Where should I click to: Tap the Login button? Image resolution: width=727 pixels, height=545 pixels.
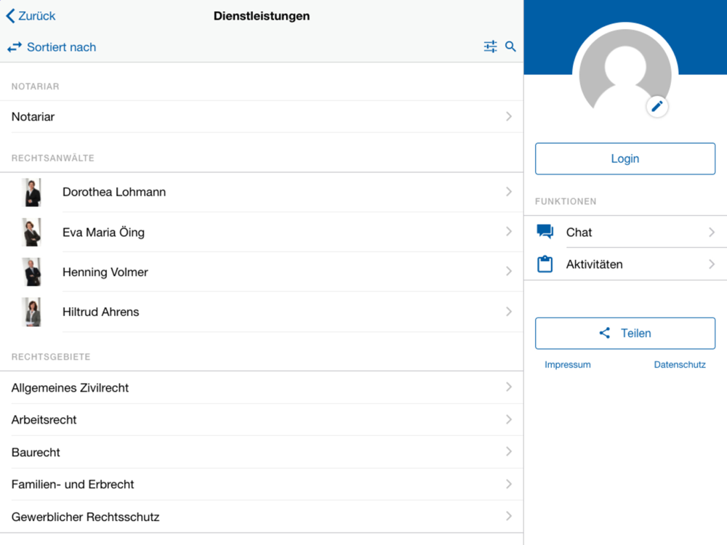point(625,158)
